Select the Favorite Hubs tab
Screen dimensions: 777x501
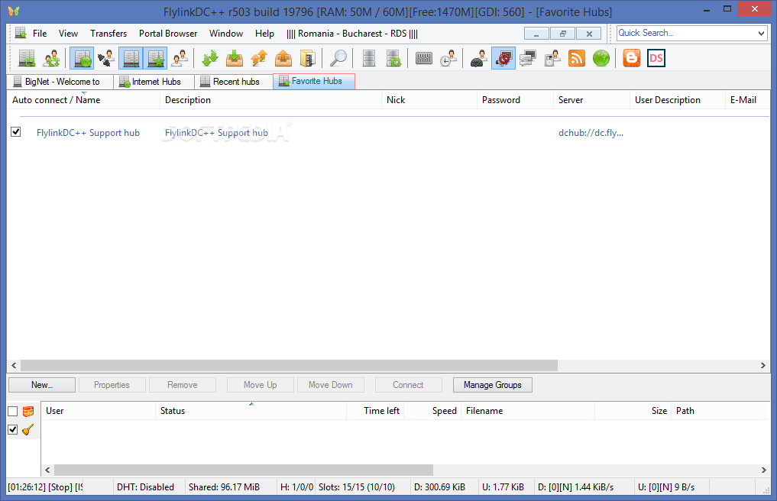(314, 81)
